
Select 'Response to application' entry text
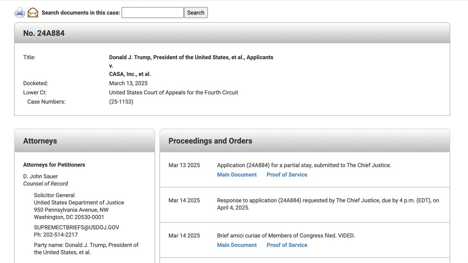pyautogui.click(x=328, y=204)
